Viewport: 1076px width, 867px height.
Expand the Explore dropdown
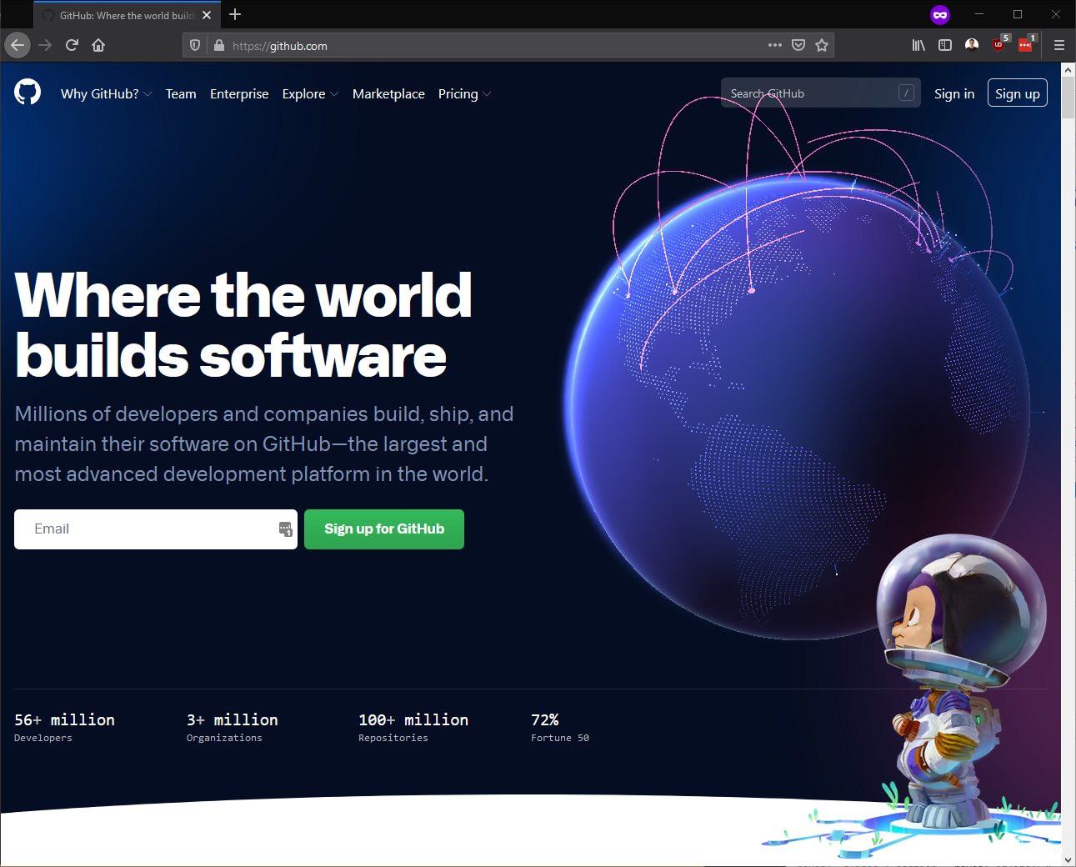[x=309, y=93]
